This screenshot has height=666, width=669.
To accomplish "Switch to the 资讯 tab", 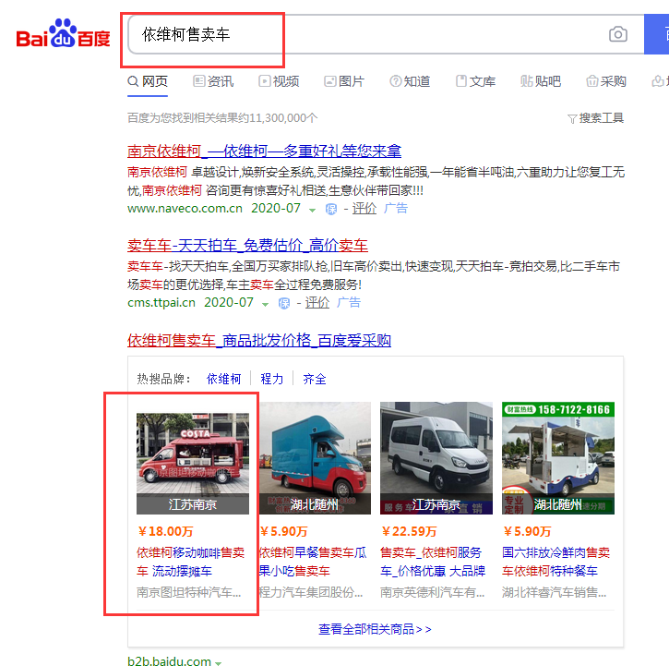I will pos(213,81).
